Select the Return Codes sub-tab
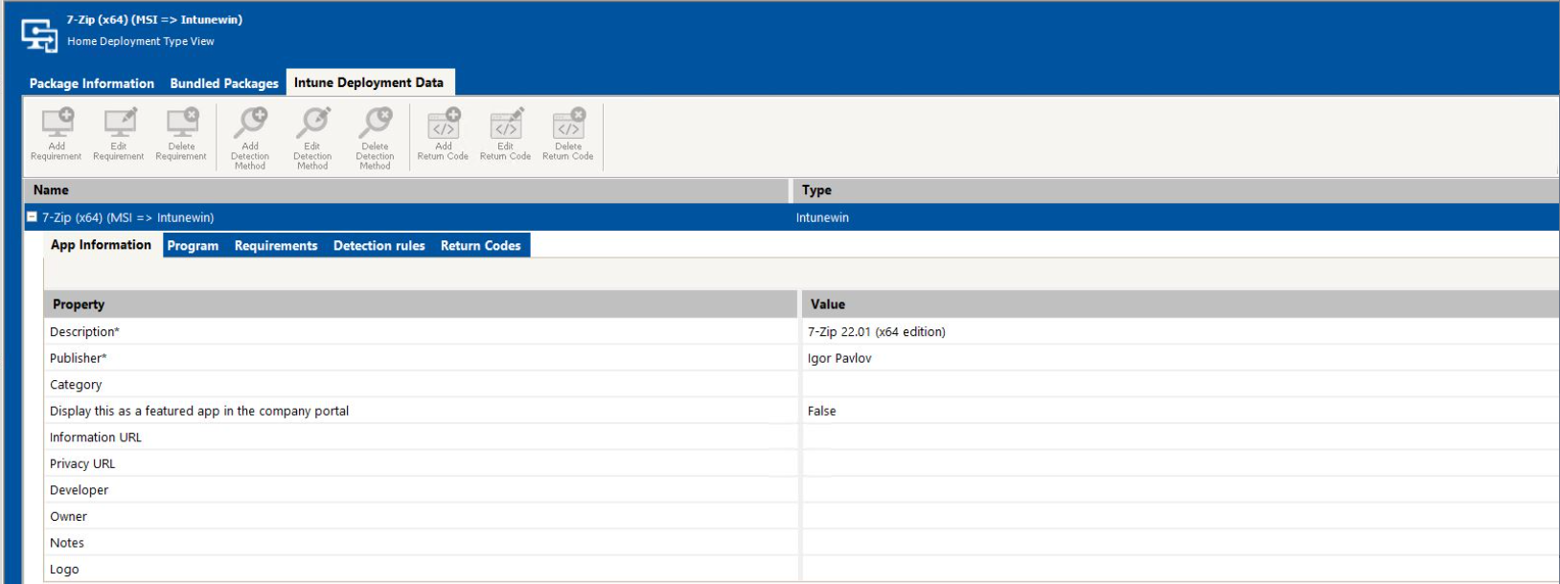 [480, 246]
